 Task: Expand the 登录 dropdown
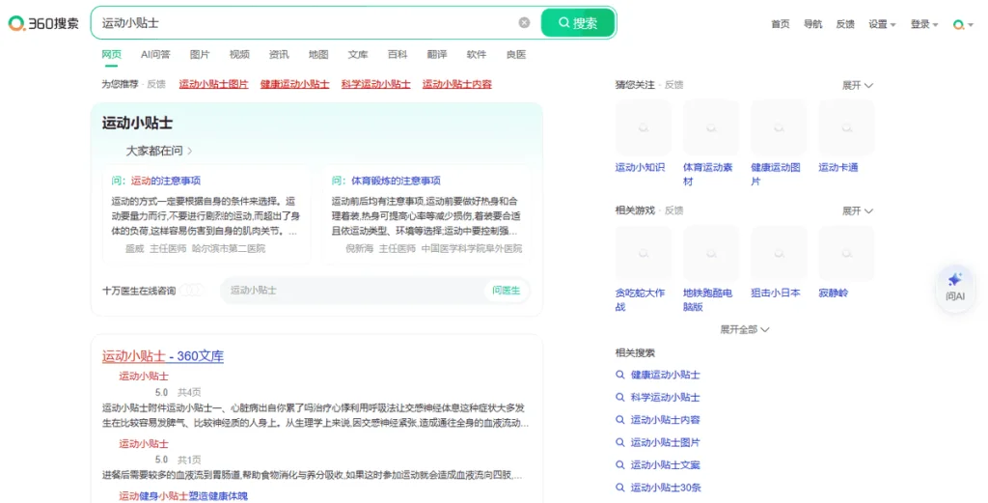923,24
